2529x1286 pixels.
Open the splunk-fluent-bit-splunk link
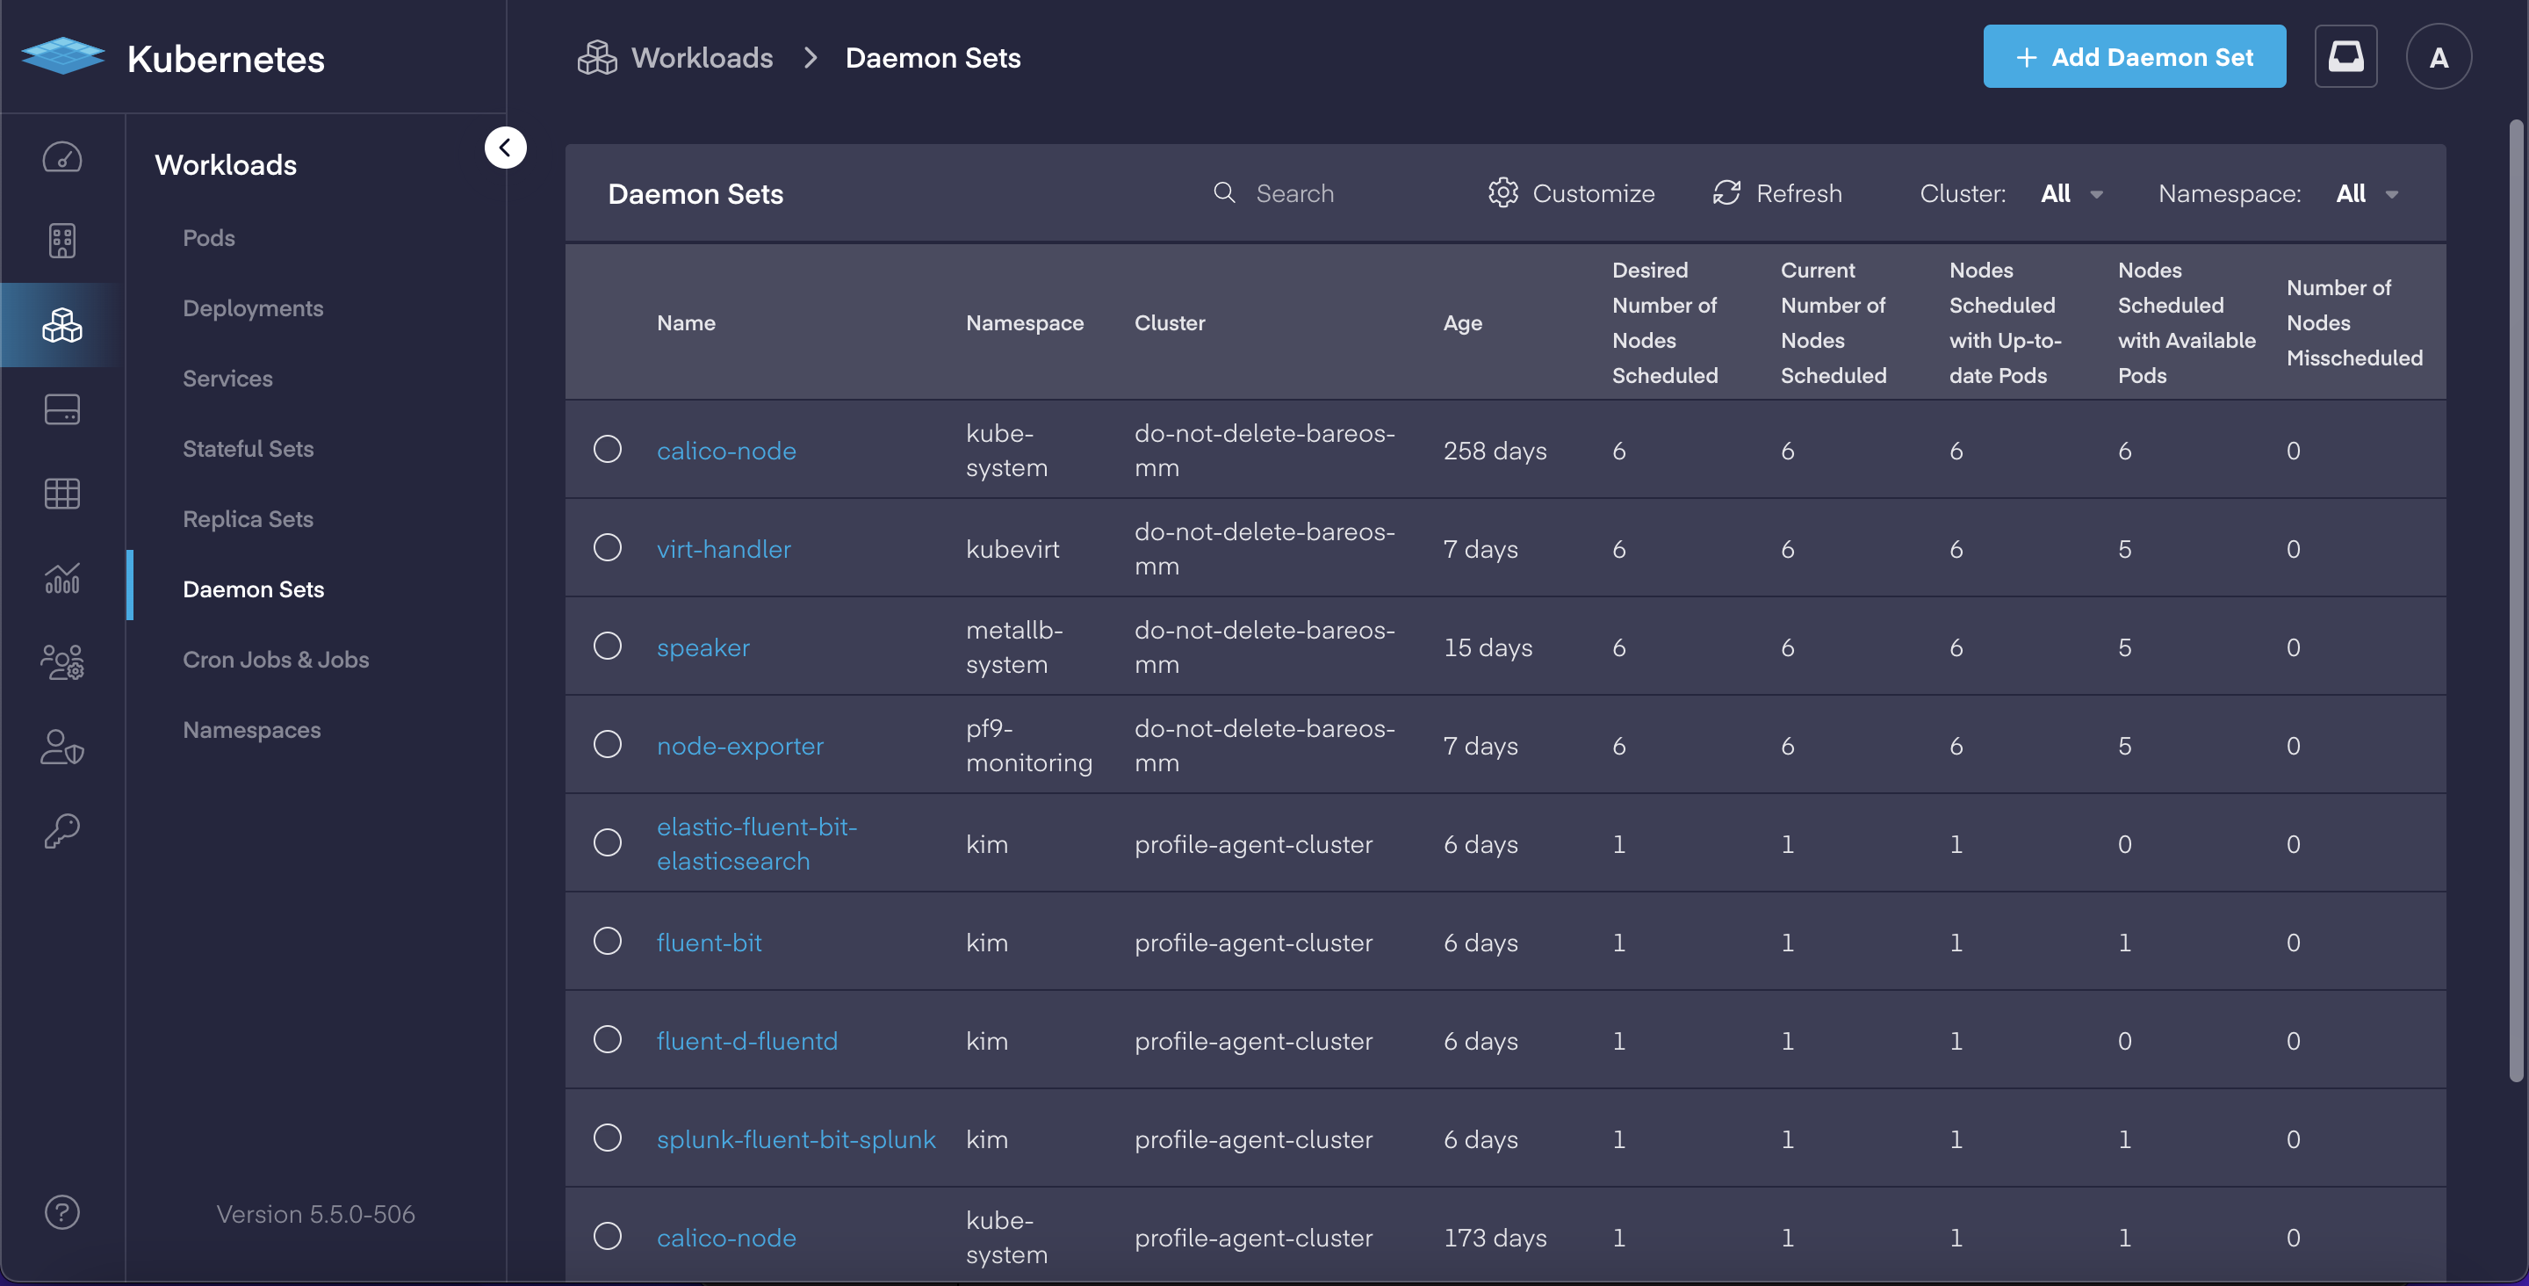tap(796, 1138)
